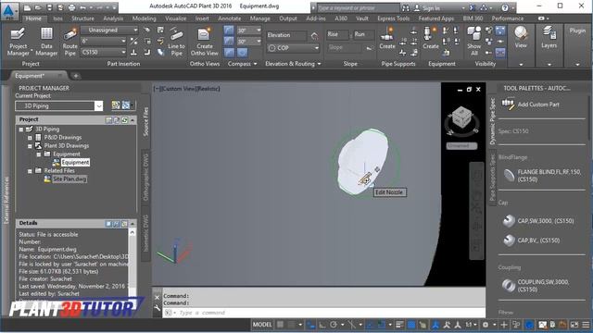Open the CS150 spec dropdown
593x333 pixels.
[x=103, y=52]
